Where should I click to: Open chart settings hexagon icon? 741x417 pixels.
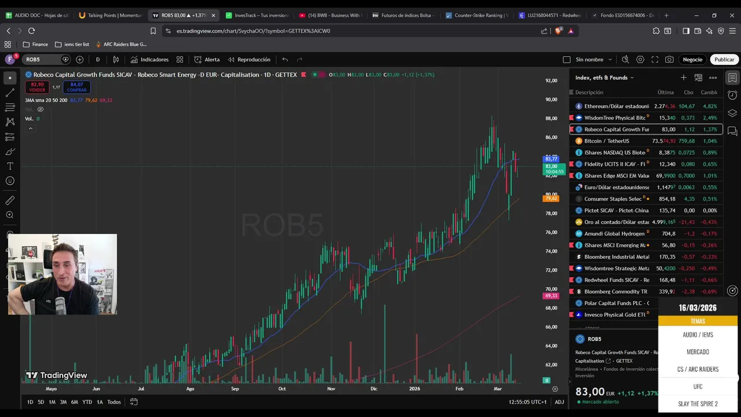[640, 60]
